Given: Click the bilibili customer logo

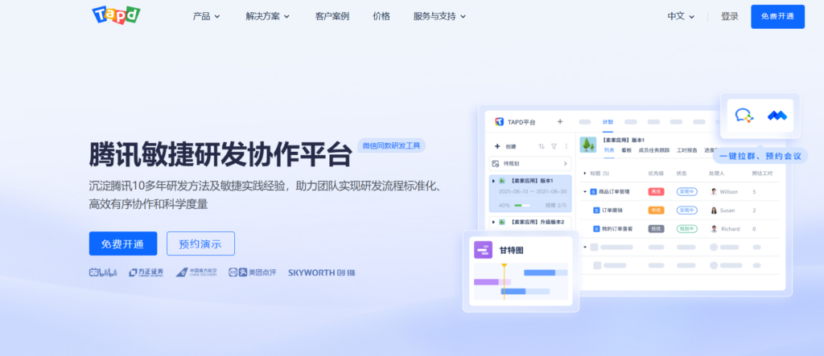Looking at the screenshot, I should pyautogui.click(x=103, y=272).
